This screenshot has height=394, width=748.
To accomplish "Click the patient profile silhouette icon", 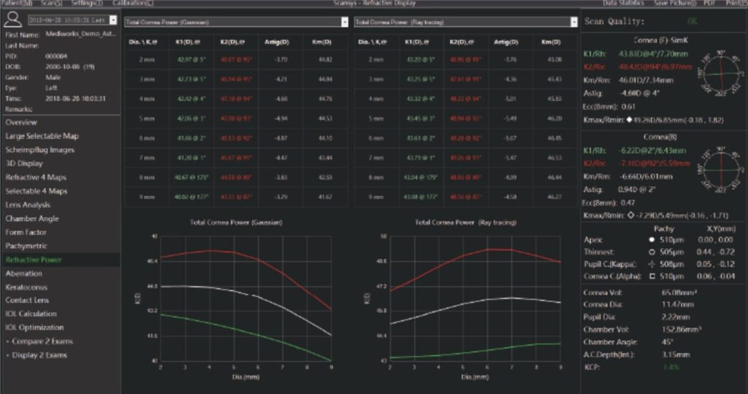I will 12,21.
